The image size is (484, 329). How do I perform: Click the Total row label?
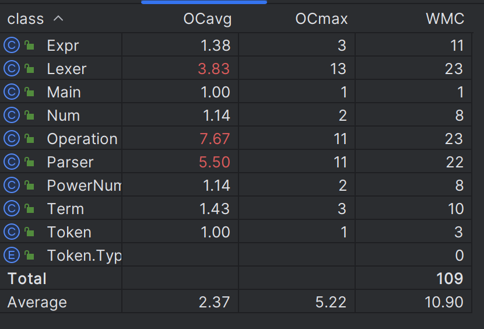point(27,279)
